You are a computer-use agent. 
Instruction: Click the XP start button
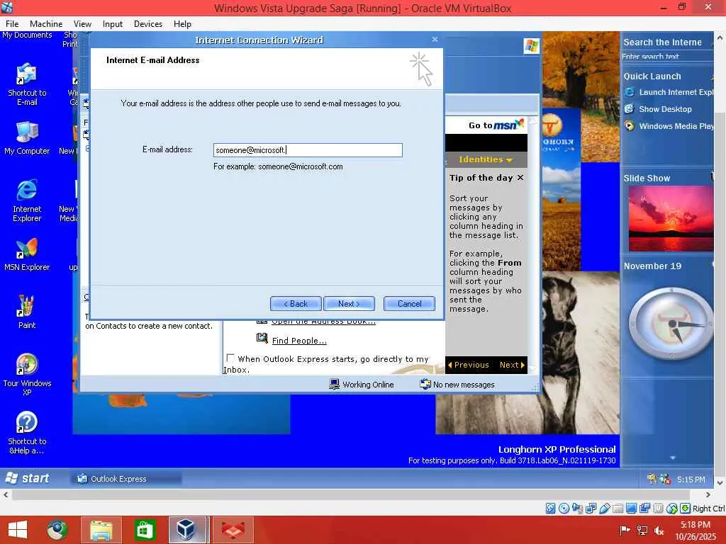click(27, 478)
